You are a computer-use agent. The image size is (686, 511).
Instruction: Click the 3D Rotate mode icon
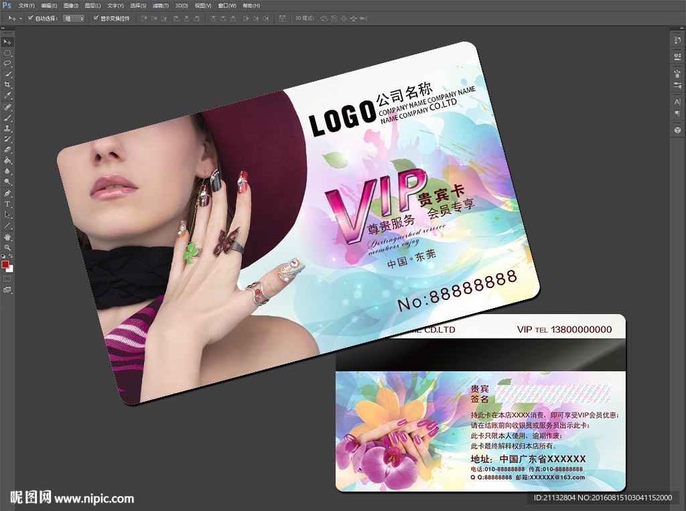click(x=324, y=18)
